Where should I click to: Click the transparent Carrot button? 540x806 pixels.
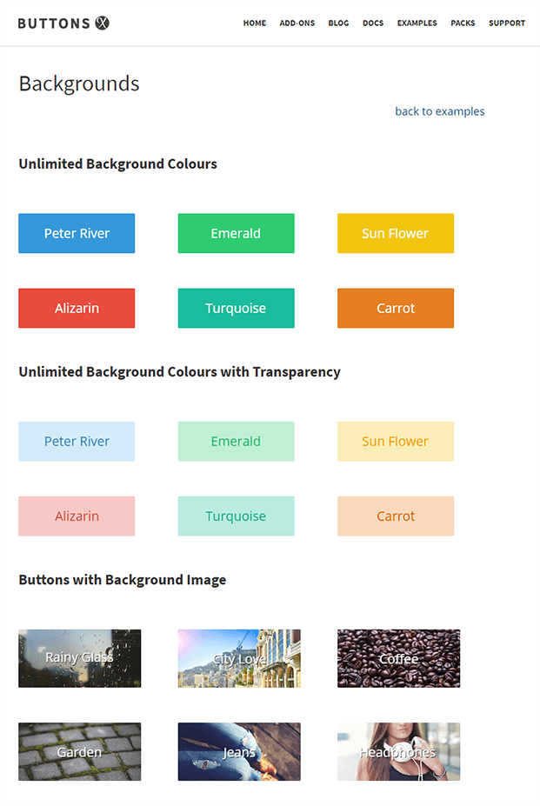point(396,516)
